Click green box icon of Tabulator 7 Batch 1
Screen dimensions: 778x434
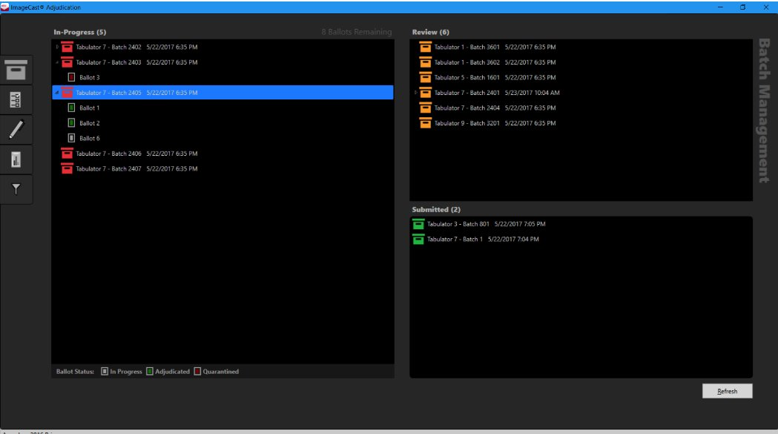[418, 240]
